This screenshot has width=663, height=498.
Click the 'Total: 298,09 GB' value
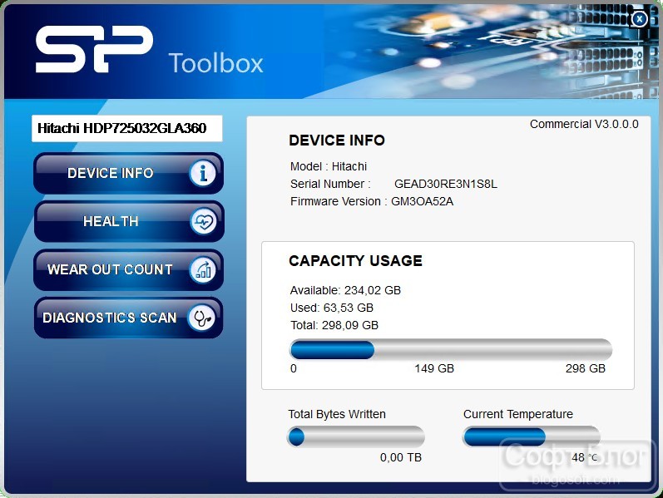point(334,325)
